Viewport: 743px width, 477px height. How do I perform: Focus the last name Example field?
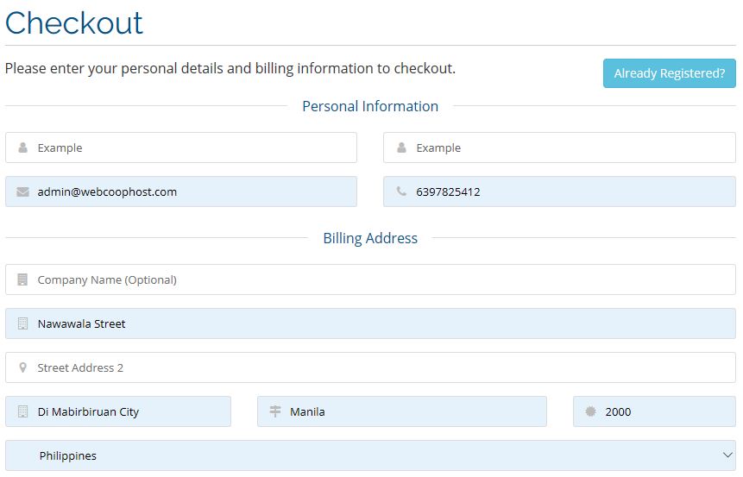(x=559, y=147)
